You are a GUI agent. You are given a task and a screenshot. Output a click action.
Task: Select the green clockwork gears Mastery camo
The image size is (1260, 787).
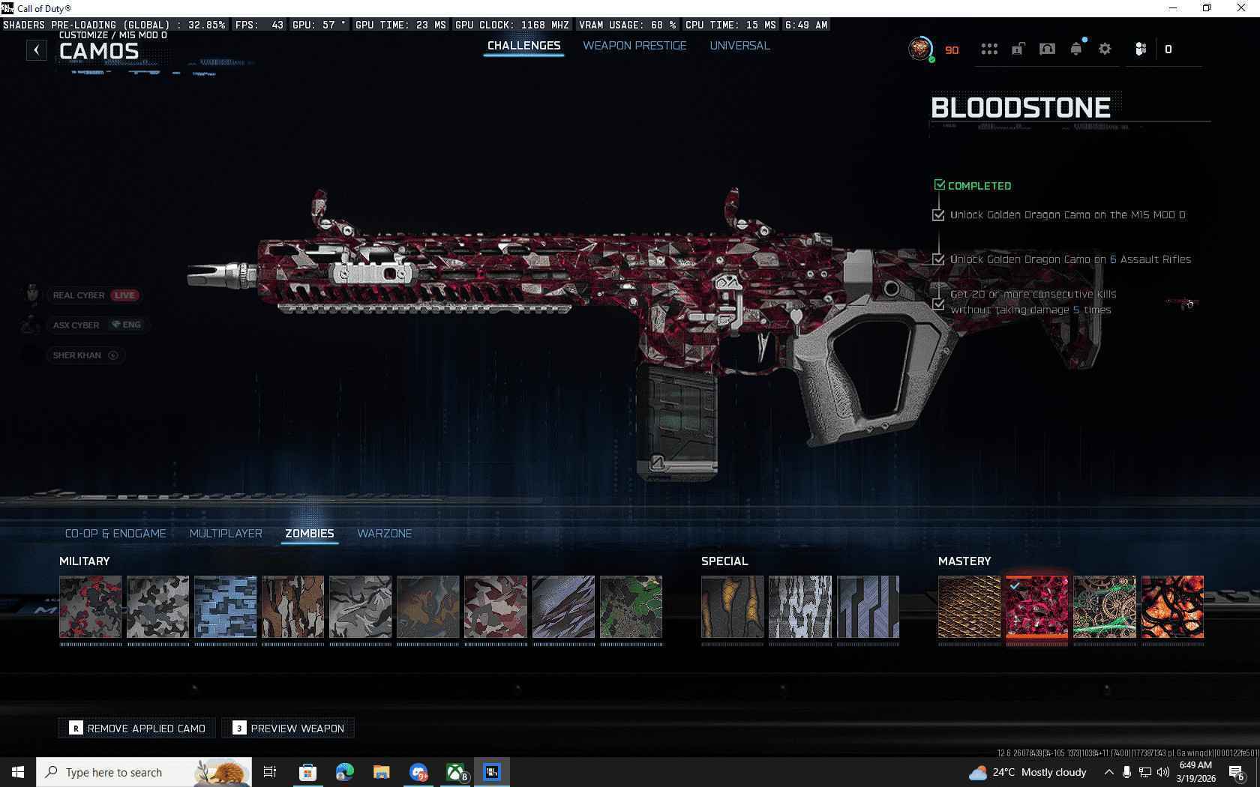[1105, 607]
